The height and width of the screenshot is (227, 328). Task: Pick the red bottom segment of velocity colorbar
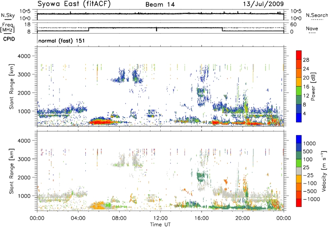(x=299, y=203)
